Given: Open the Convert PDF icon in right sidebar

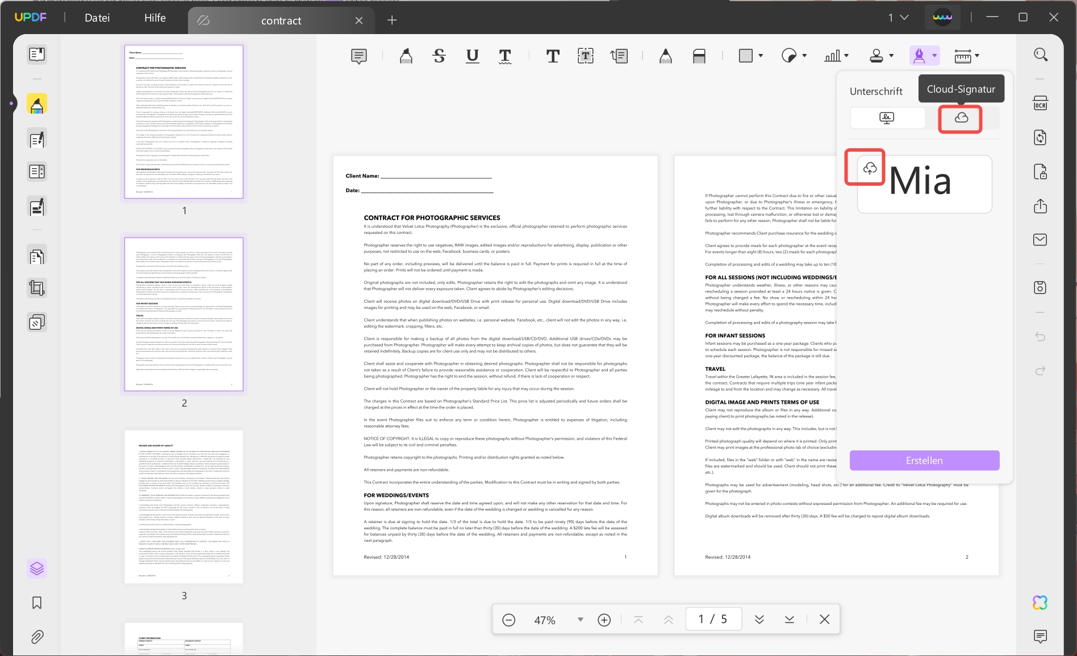Looking at the screenshot, I should 1041,137.
